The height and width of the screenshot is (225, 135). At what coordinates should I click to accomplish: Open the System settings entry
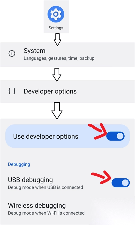(67, 54)
